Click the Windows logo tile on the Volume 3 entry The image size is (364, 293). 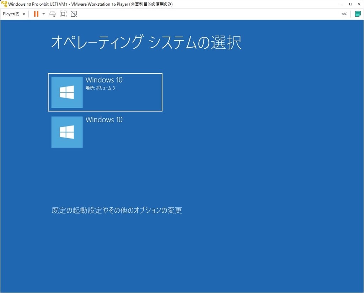tap(67, 92)
